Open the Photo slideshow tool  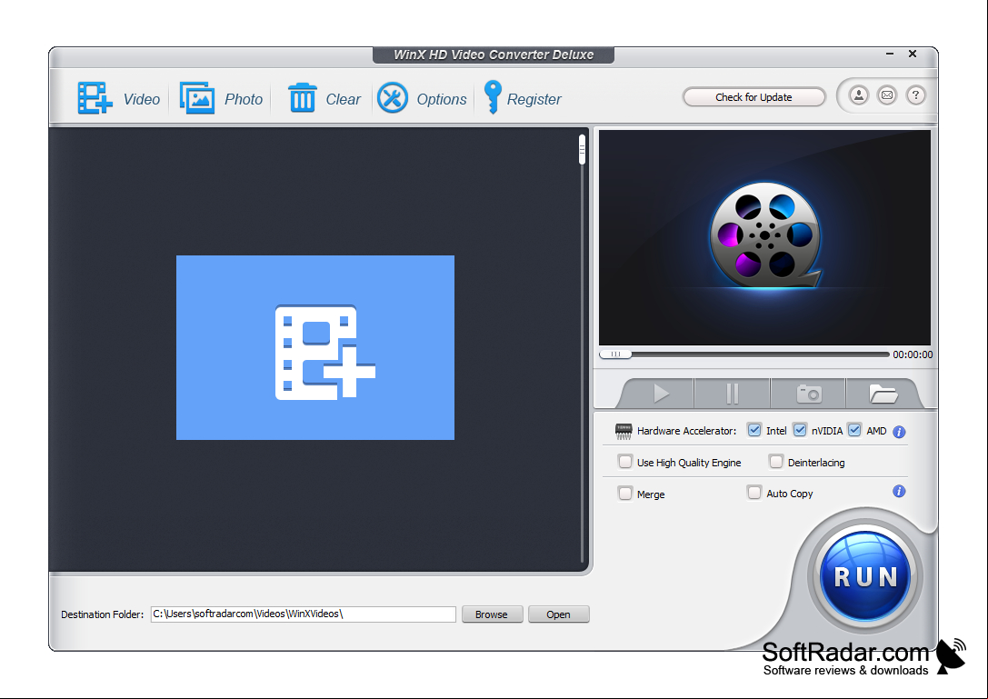point(197,98)
